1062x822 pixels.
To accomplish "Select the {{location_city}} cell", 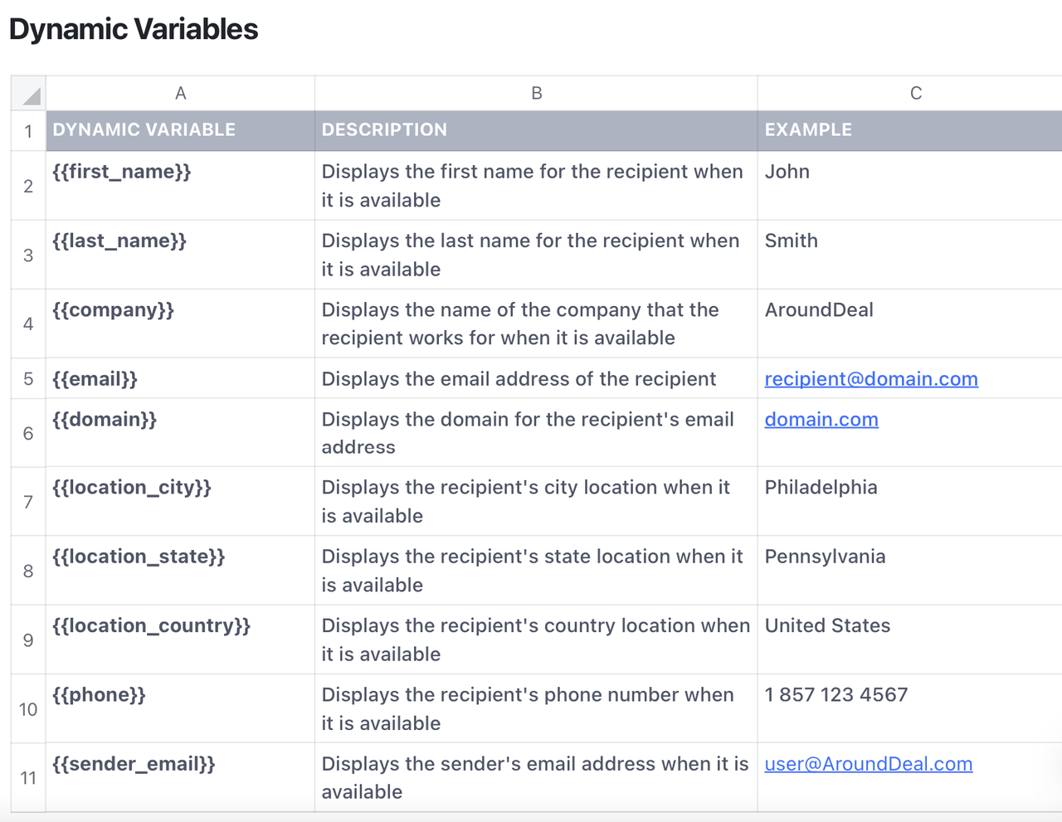I will pos(132,488).
